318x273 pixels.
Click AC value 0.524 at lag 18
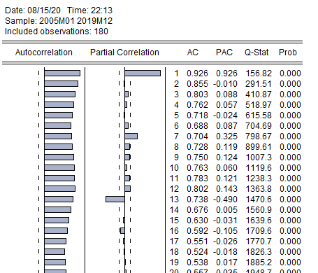pos(197,252)
